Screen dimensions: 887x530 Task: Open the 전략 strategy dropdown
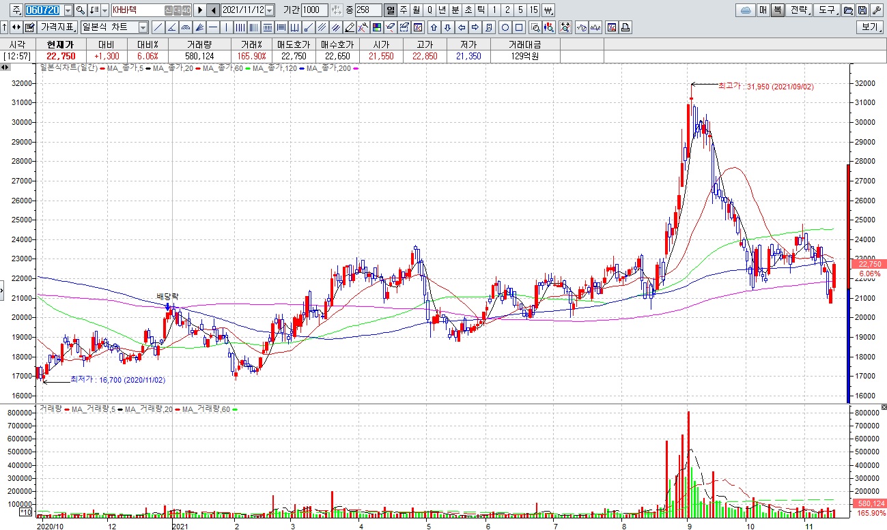coord(799,10)
